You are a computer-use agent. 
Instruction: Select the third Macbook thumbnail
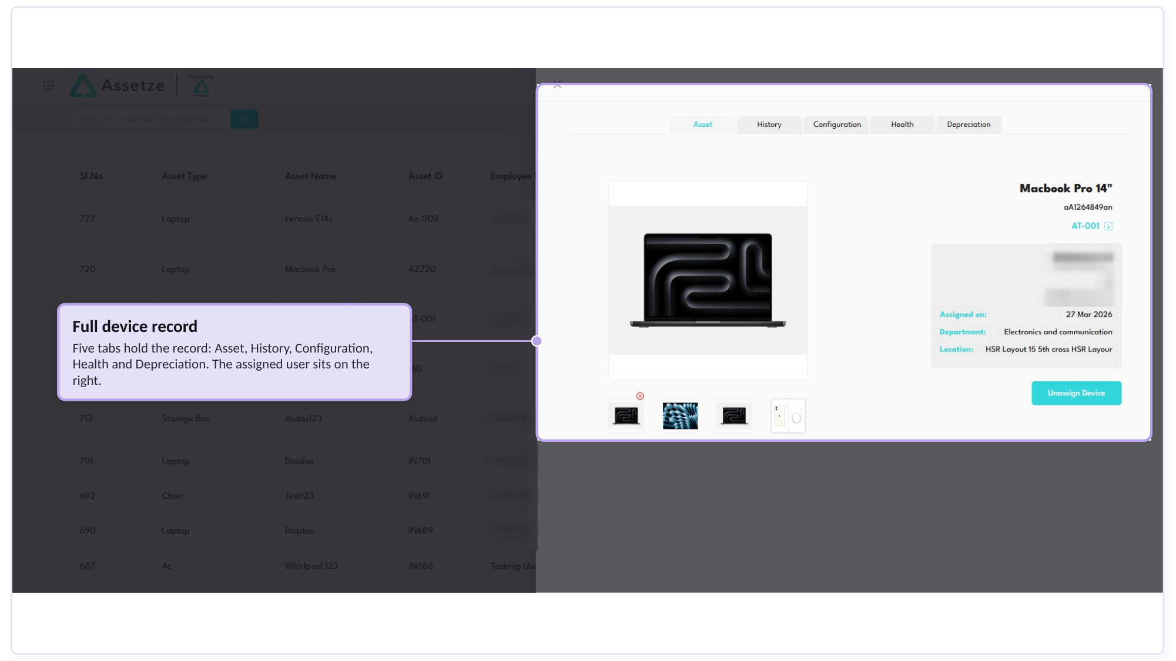734,416
